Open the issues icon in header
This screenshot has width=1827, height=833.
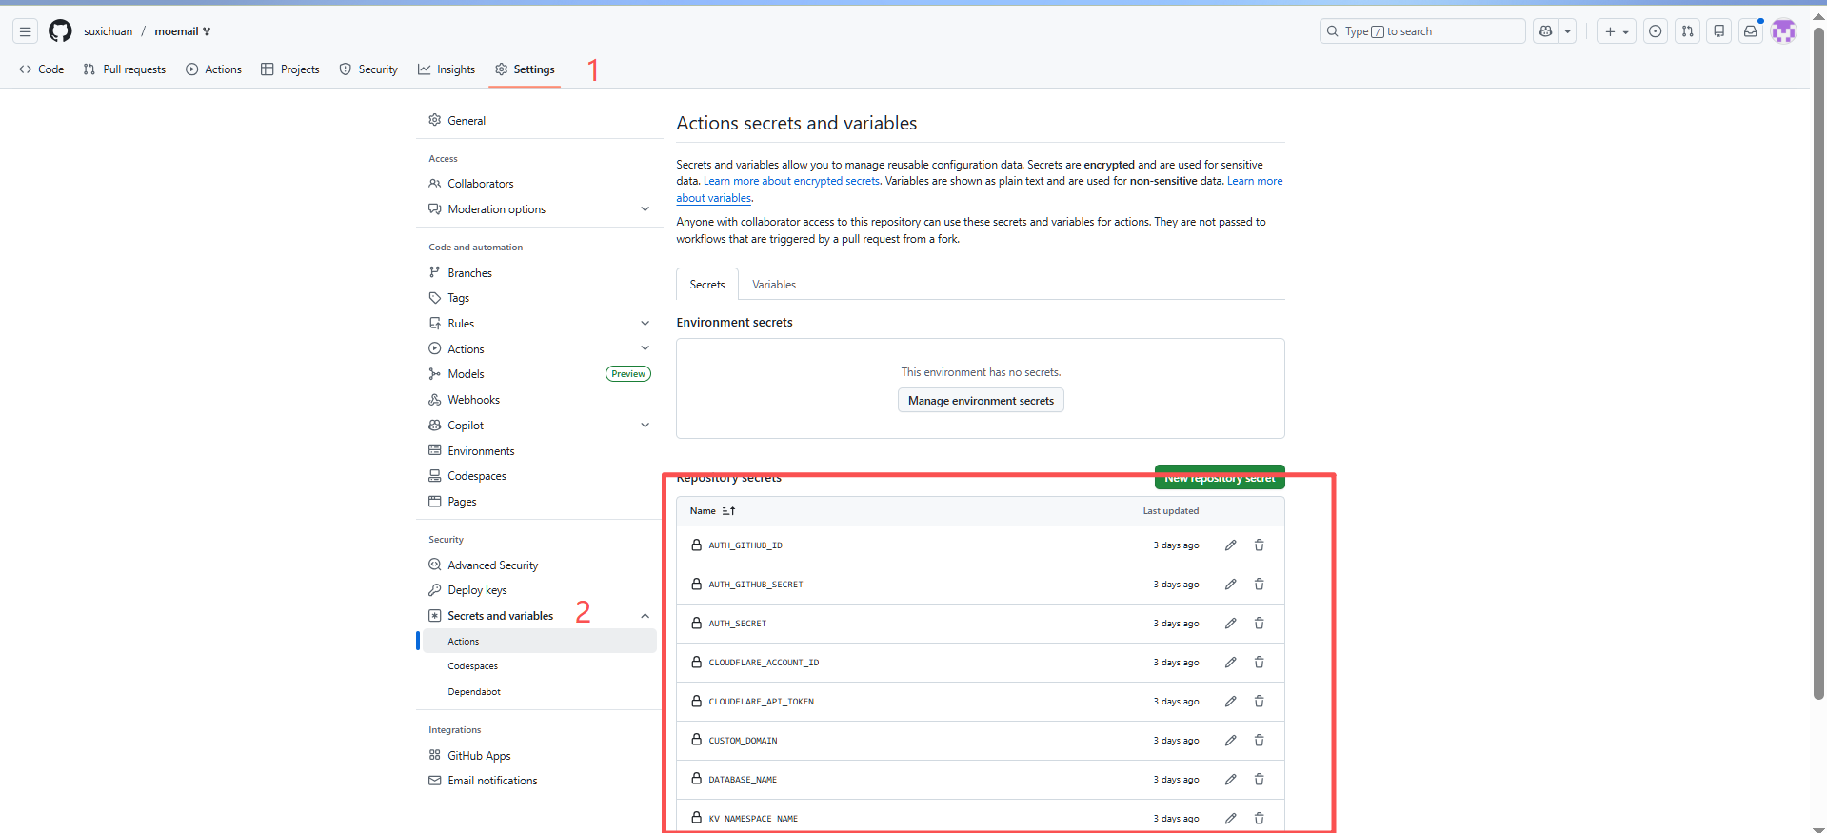point(1656,31)
